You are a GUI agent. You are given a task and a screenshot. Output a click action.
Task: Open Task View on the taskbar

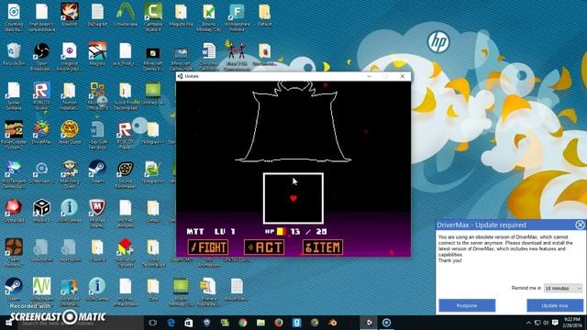coord(152,323)
